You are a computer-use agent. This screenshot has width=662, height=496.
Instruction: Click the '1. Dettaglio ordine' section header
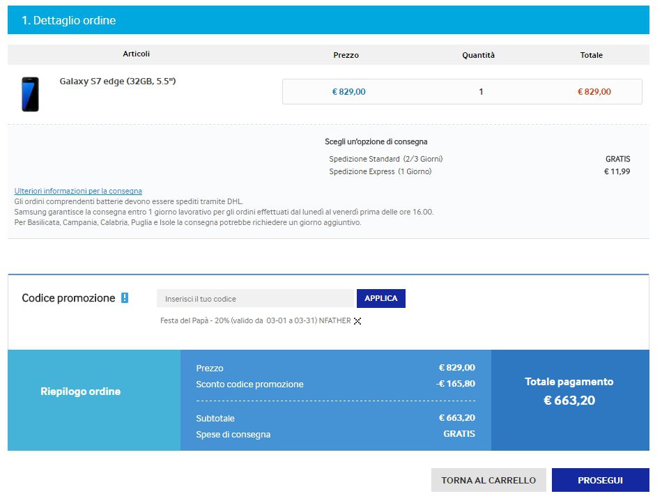[x=329, y=20]
